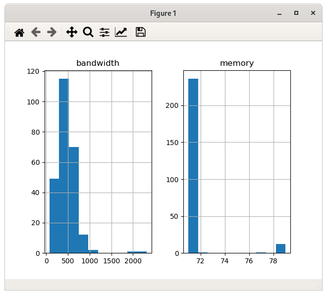This screenshot has height=295, width=327.
Task: Save the figure using the floppy disk icon
Action: tap(141, 33)
